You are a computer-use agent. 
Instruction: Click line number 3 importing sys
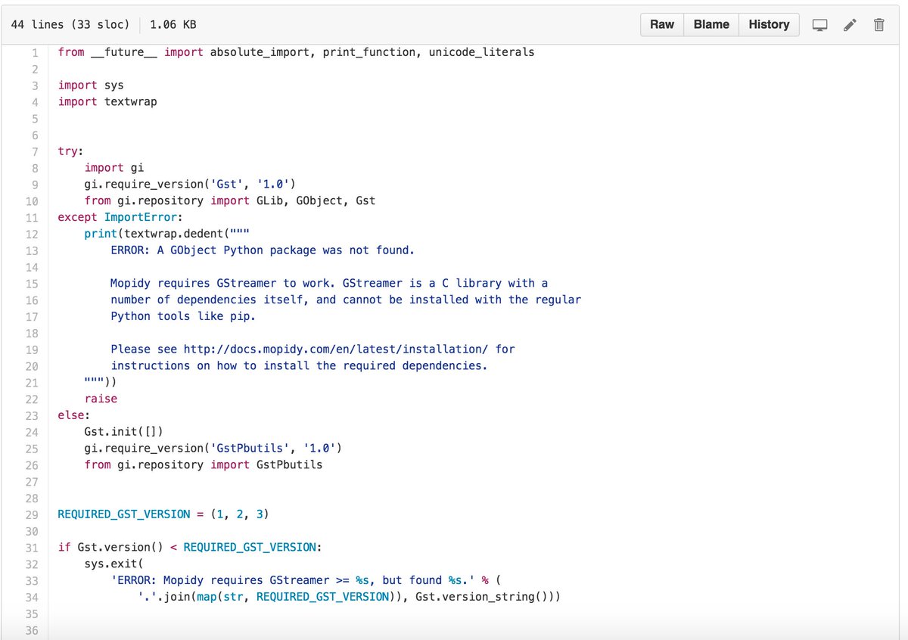pos(35,85)
